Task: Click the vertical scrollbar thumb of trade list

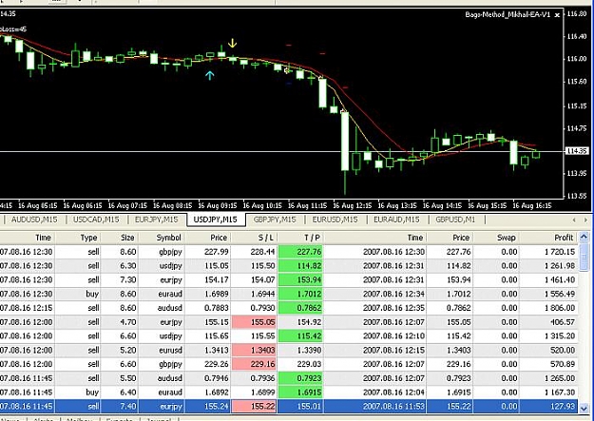Action: point(584,258)
